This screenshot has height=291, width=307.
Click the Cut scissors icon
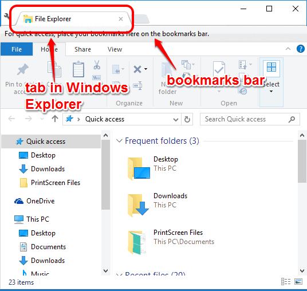97,65
